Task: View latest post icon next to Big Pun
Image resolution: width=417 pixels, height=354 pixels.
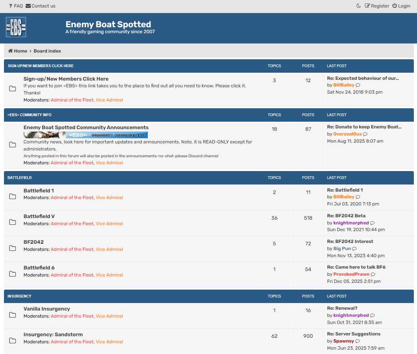Action: 354,249
